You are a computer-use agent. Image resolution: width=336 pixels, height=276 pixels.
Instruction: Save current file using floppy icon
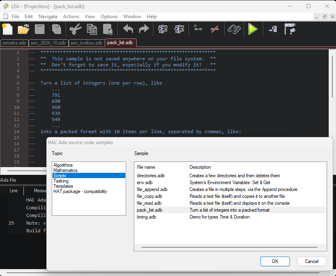coord(40,29)
